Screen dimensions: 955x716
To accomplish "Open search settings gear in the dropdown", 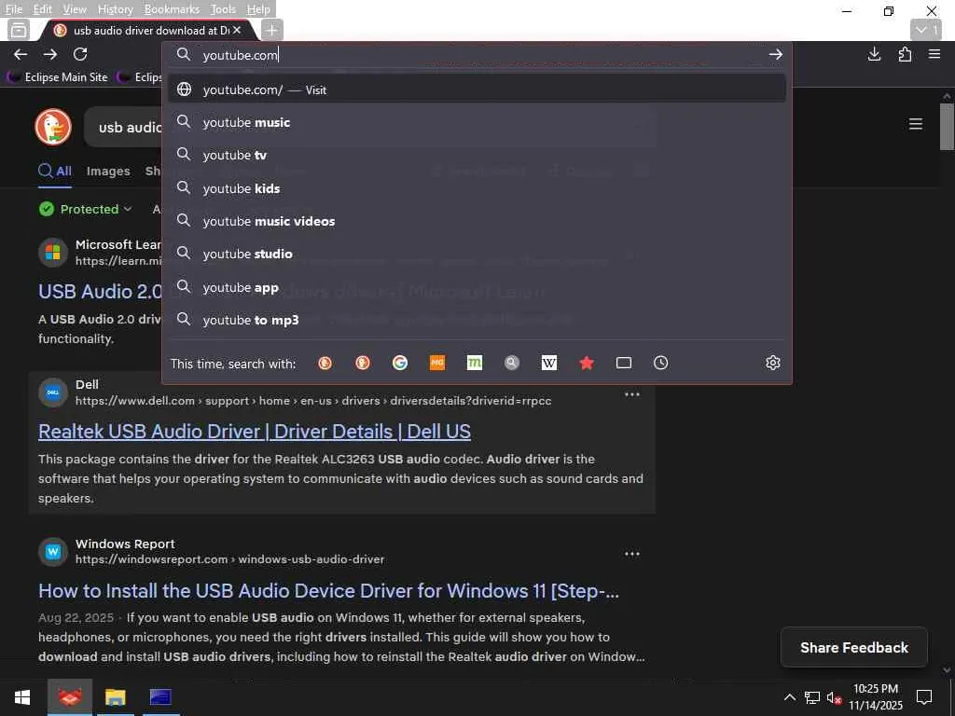I will (x=772, y=363).
